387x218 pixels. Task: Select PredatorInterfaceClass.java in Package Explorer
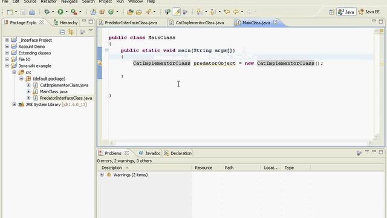coord(66,98)
